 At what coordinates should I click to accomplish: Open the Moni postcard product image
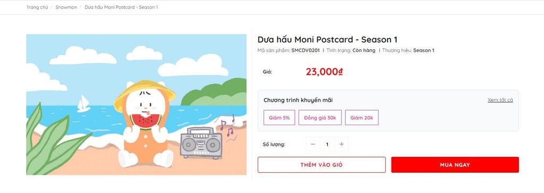pos(137,104)
